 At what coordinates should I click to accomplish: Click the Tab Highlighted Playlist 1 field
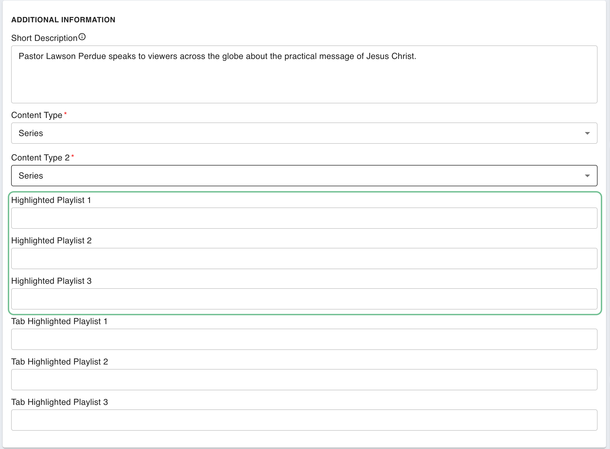[304, 339]
